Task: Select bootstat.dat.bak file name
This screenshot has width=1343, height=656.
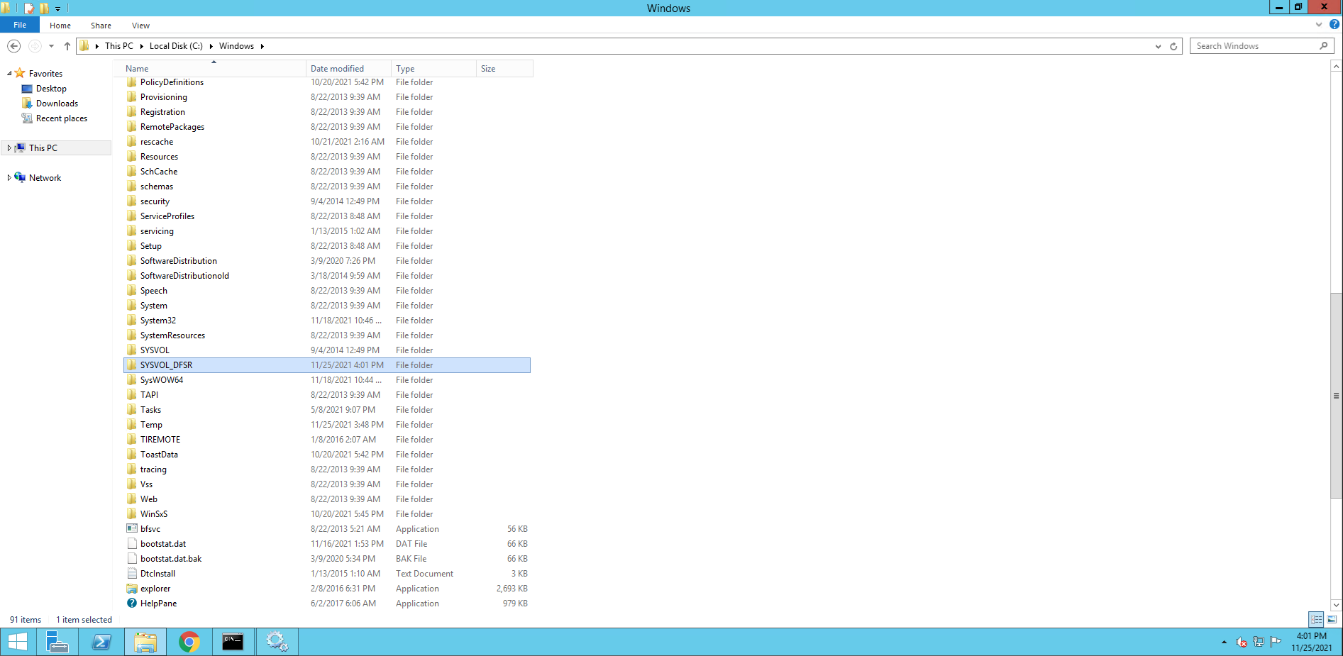Action: coord(171,559)
